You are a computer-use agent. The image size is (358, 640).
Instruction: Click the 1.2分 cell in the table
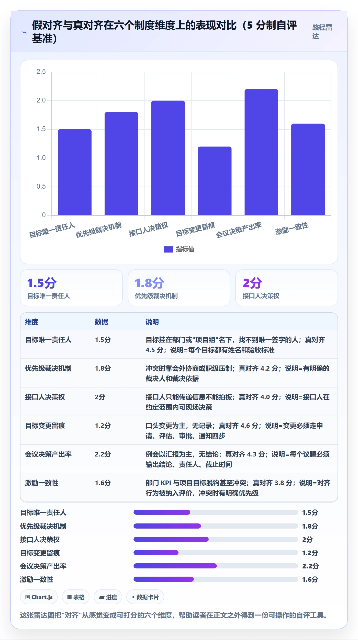(x=103, y=426)
